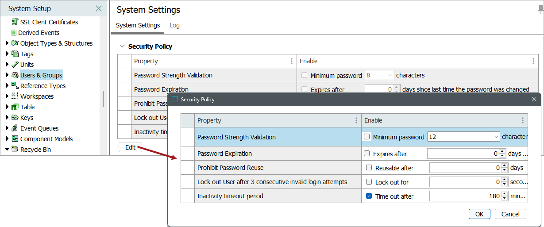Click the Edit button
The height and width of the screenshot is (227, 544).
click(130, 147)
